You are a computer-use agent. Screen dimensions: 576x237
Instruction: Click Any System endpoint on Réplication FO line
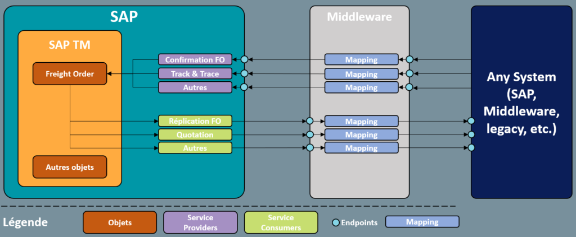pos(471,121)
